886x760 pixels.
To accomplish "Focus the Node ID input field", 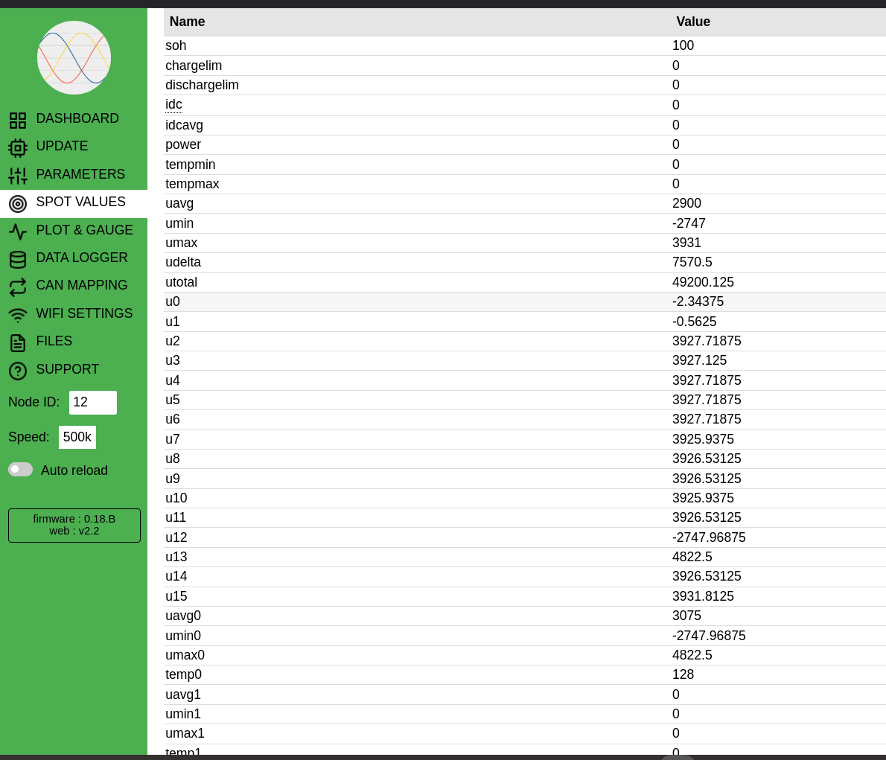I will click(x=93, y=402).
